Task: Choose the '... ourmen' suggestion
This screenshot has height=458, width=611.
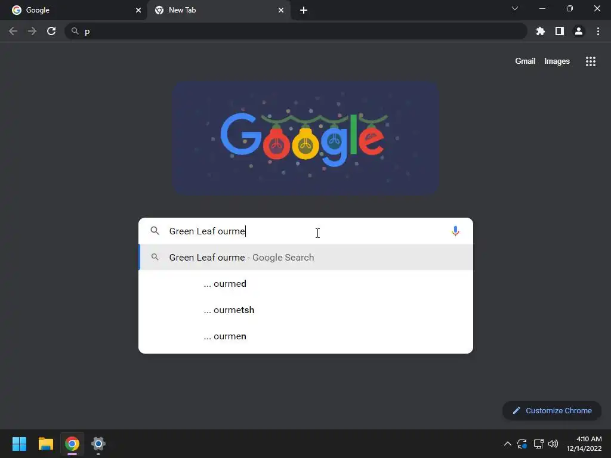Action: click(x=306, y=336)
